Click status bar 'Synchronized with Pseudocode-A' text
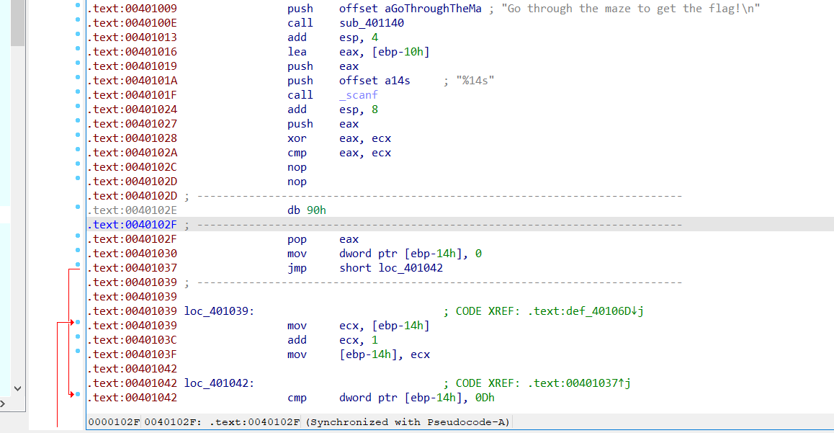The image size is (834, 433). click(x=408, y=421)
